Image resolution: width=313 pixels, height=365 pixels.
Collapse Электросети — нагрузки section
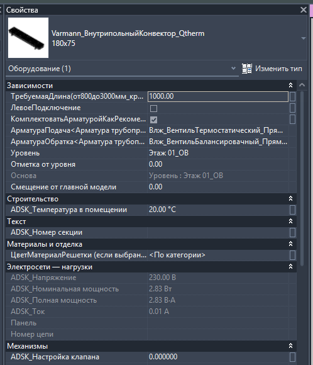tap(290, 267)
